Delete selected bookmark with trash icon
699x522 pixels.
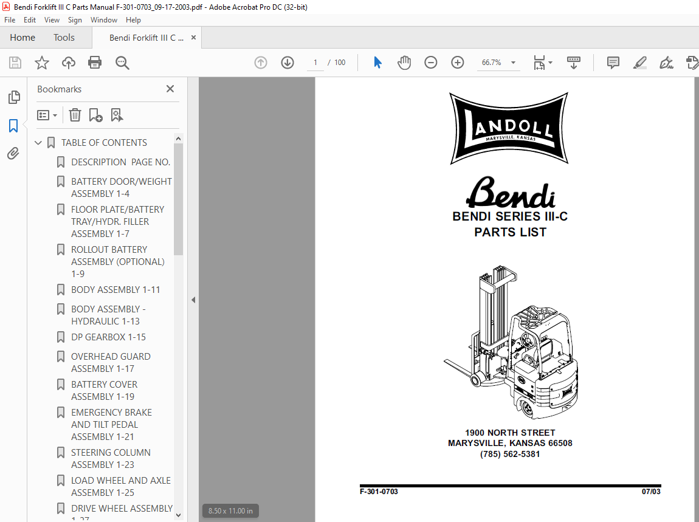coord(75,115)
